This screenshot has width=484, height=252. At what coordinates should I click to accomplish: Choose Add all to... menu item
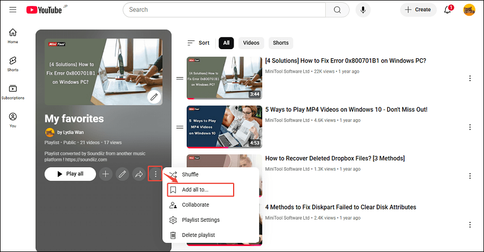click(211, 189)
